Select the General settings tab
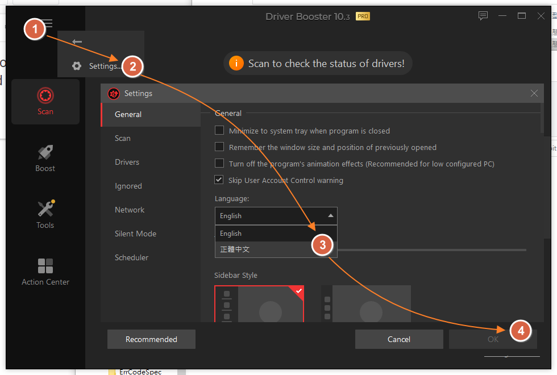 coord(151,114)
